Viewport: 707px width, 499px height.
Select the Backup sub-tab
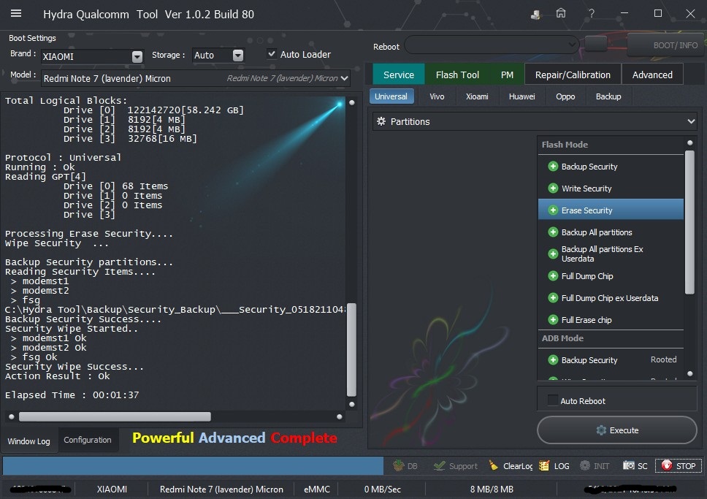[x=608, y=96]
